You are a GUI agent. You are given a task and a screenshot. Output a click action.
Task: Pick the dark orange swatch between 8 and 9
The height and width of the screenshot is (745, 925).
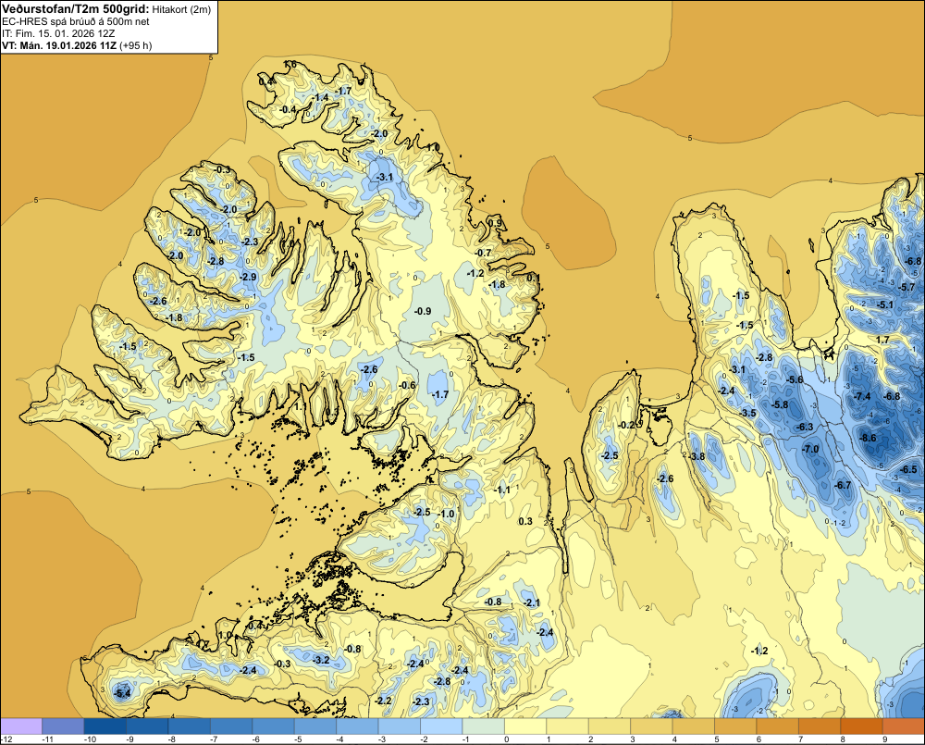pyautogui.click(x=862, y=726)
